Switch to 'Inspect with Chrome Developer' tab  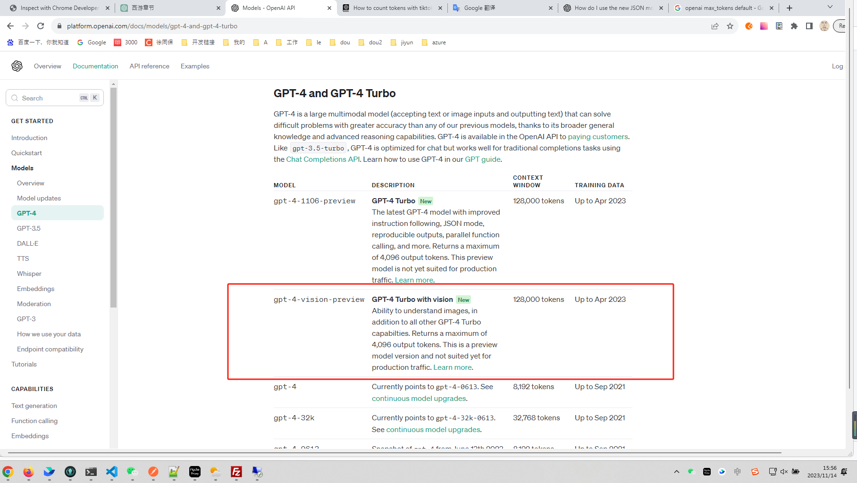[x=59, y=8]
